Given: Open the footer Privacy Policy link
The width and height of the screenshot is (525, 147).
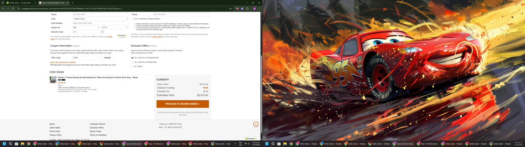Looking at the screenshot, I should click(56, 135).
